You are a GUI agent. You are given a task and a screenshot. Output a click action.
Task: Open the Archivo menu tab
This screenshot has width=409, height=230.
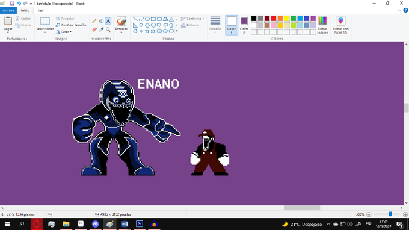(x=8, y=10)
